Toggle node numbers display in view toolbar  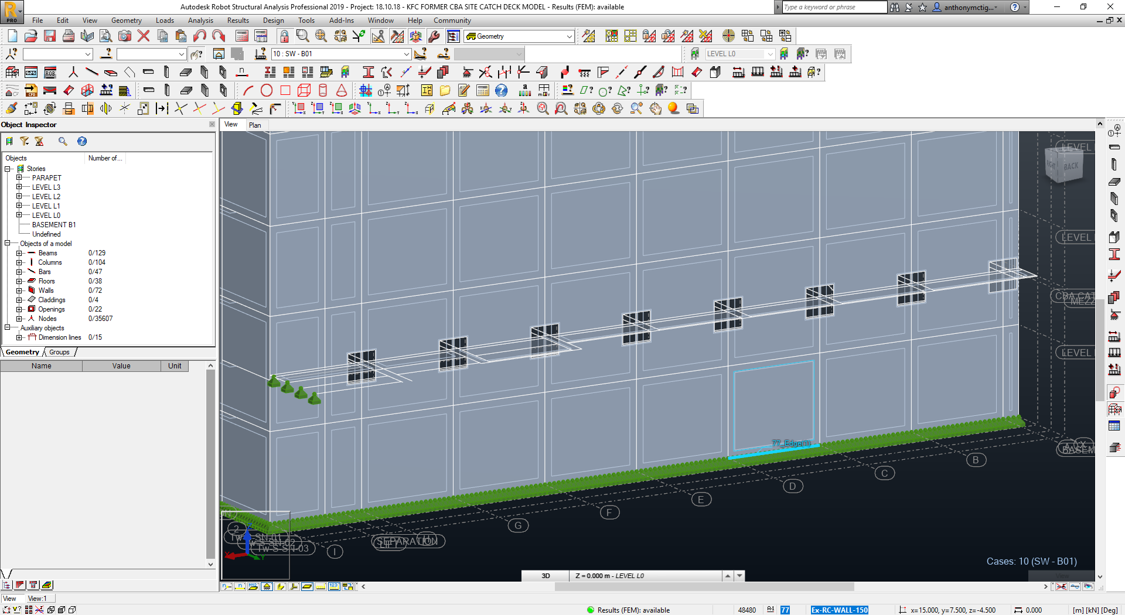(x=227, y=586)
